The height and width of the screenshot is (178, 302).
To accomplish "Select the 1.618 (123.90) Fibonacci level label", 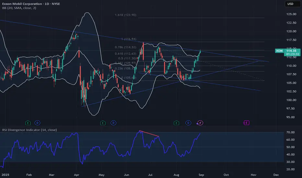I will 125,15.
